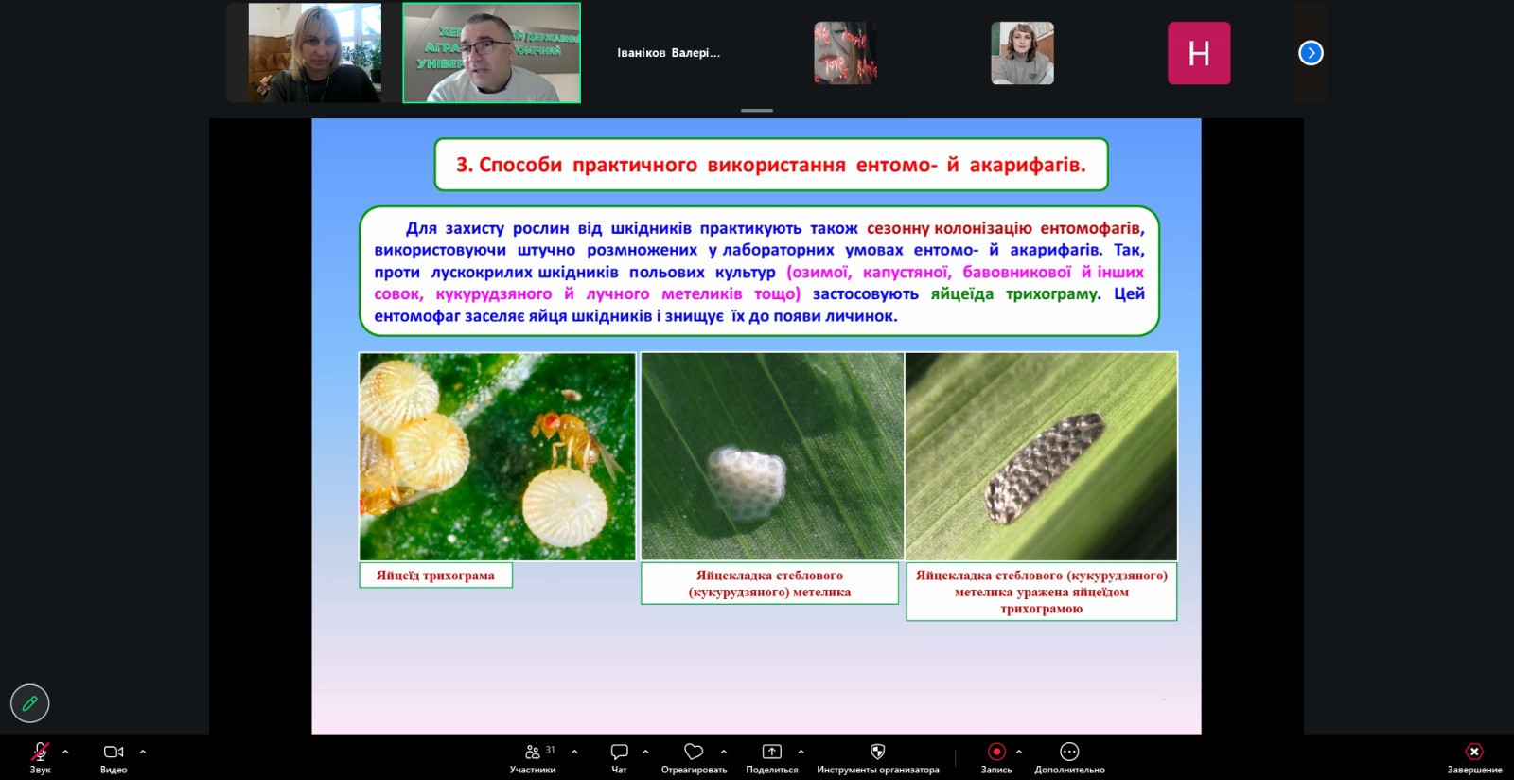Click the red Завершение end meeting button
This screenshot has height=780, width=1514.
1473,753
